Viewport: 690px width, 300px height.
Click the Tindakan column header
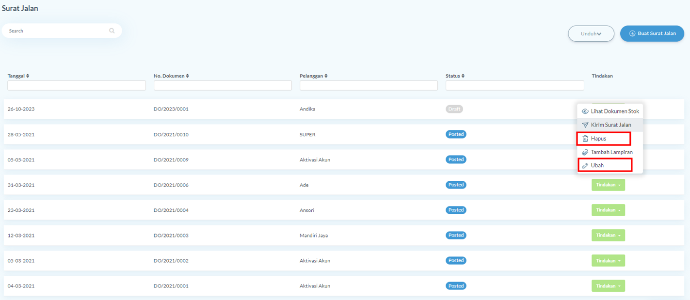[602, 76]
